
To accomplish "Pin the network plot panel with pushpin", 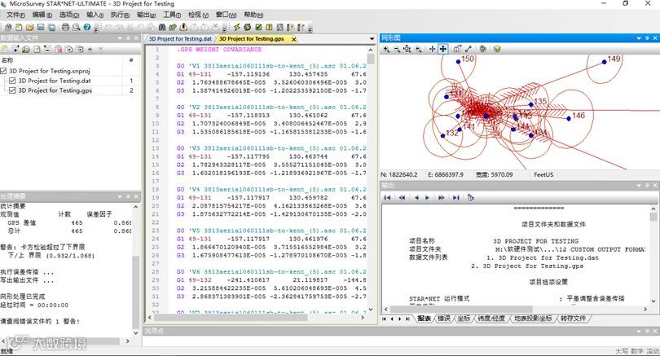I will pyautogui.click(x=647, y=37).
